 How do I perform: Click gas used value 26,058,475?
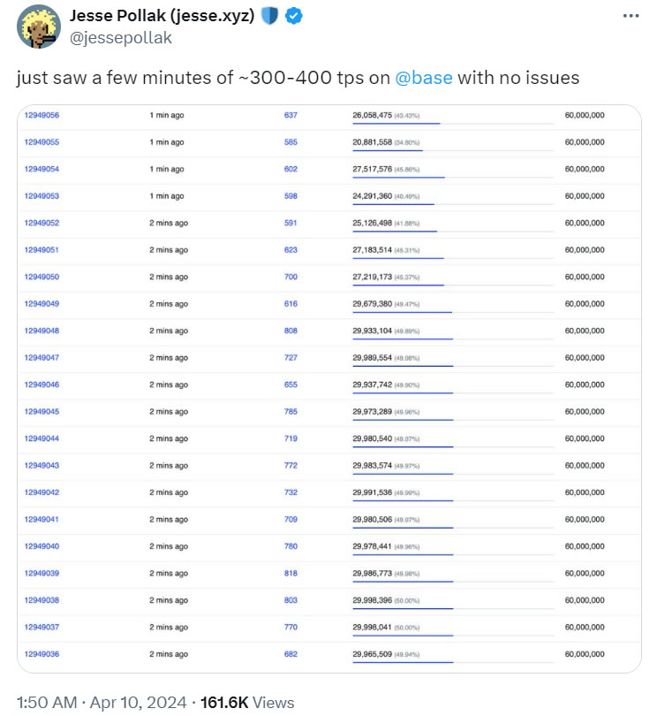pos(373,115)
